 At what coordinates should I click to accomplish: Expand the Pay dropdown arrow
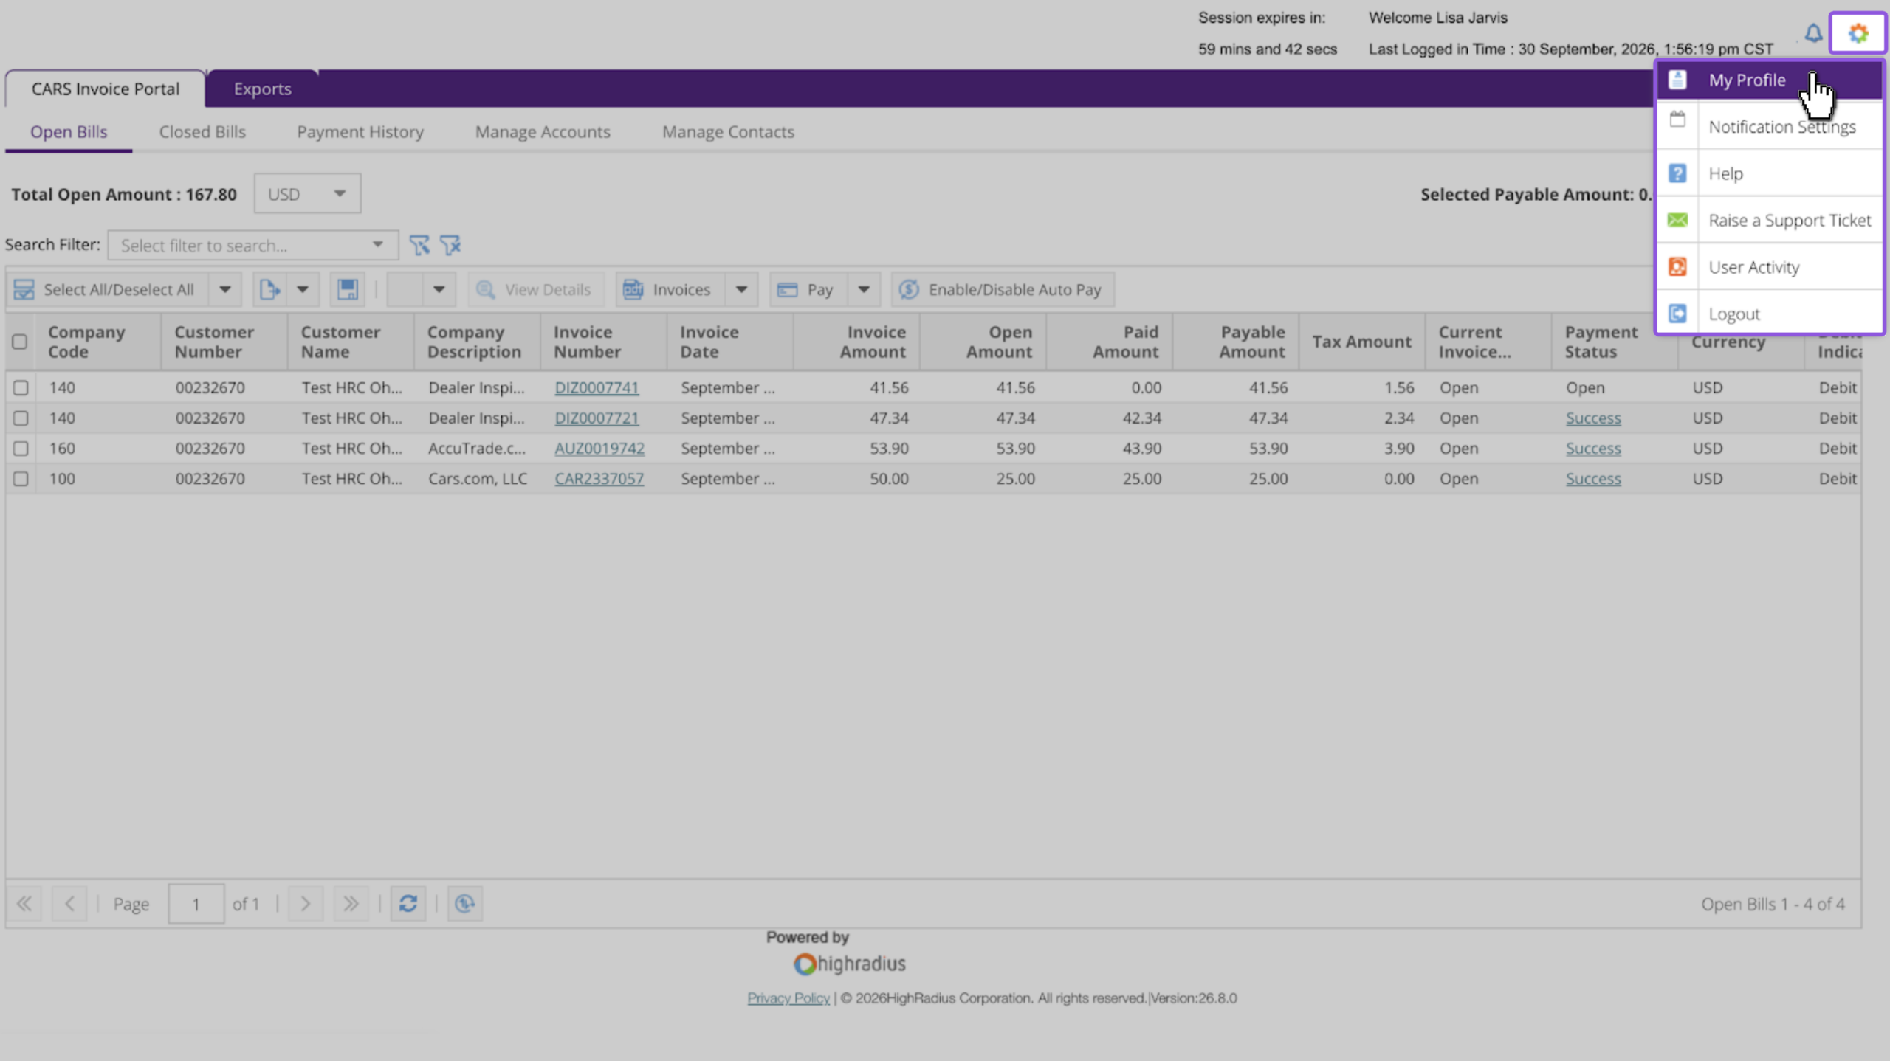863,289
